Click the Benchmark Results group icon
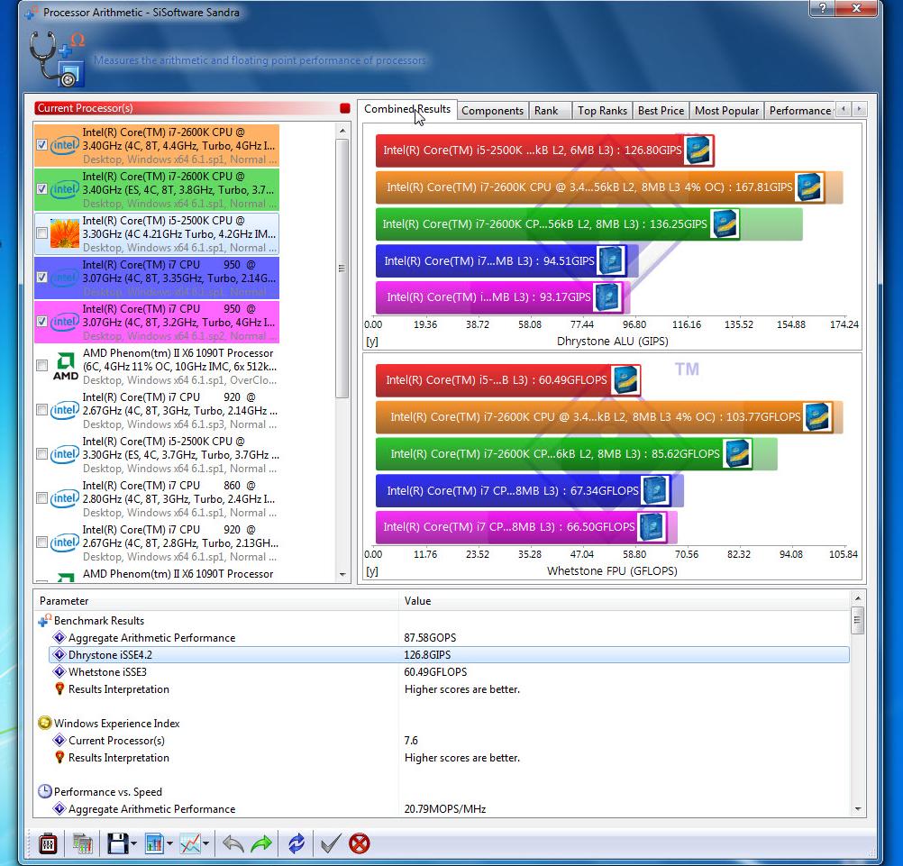The height and width of the screenshot is (866, 903). point(45,621)
